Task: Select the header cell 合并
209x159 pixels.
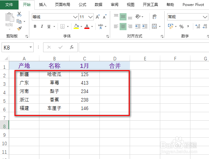Action: pos(115,66)
